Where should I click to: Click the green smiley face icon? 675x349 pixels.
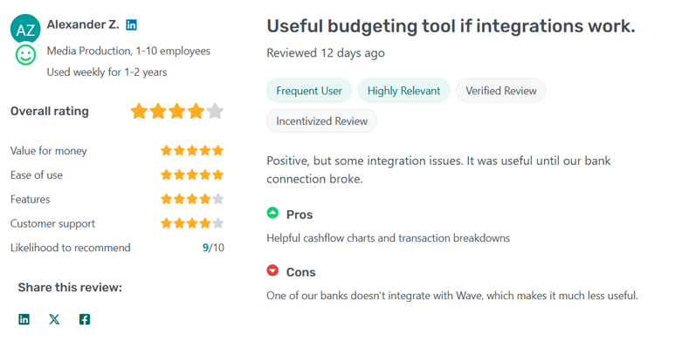coord(26,55)
